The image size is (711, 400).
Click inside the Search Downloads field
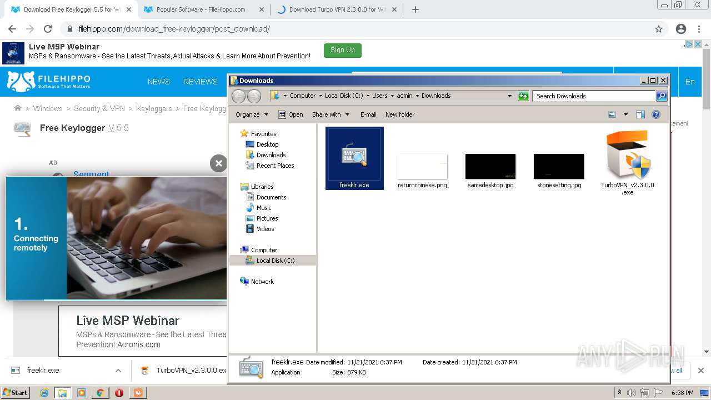593,96
